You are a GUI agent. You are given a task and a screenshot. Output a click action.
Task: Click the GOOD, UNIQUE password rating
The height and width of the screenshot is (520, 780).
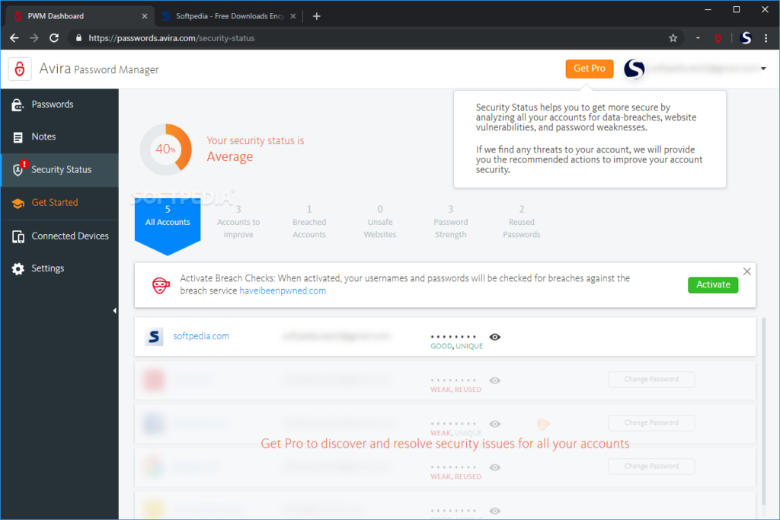pos(457,346)
